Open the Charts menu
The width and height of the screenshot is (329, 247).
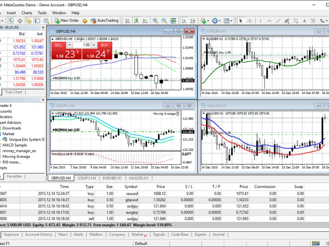(27, 13)
